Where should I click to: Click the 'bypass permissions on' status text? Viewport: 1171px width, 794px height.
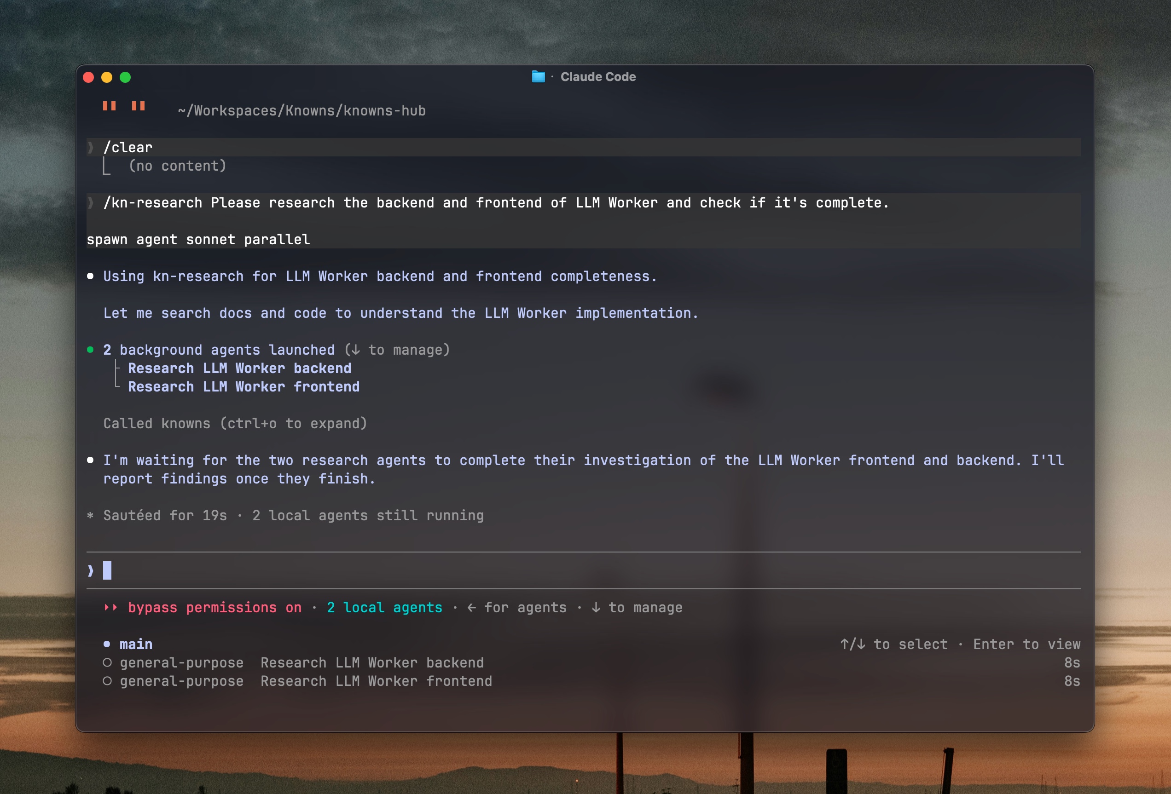pyautogui.click(x=214, y=607)
